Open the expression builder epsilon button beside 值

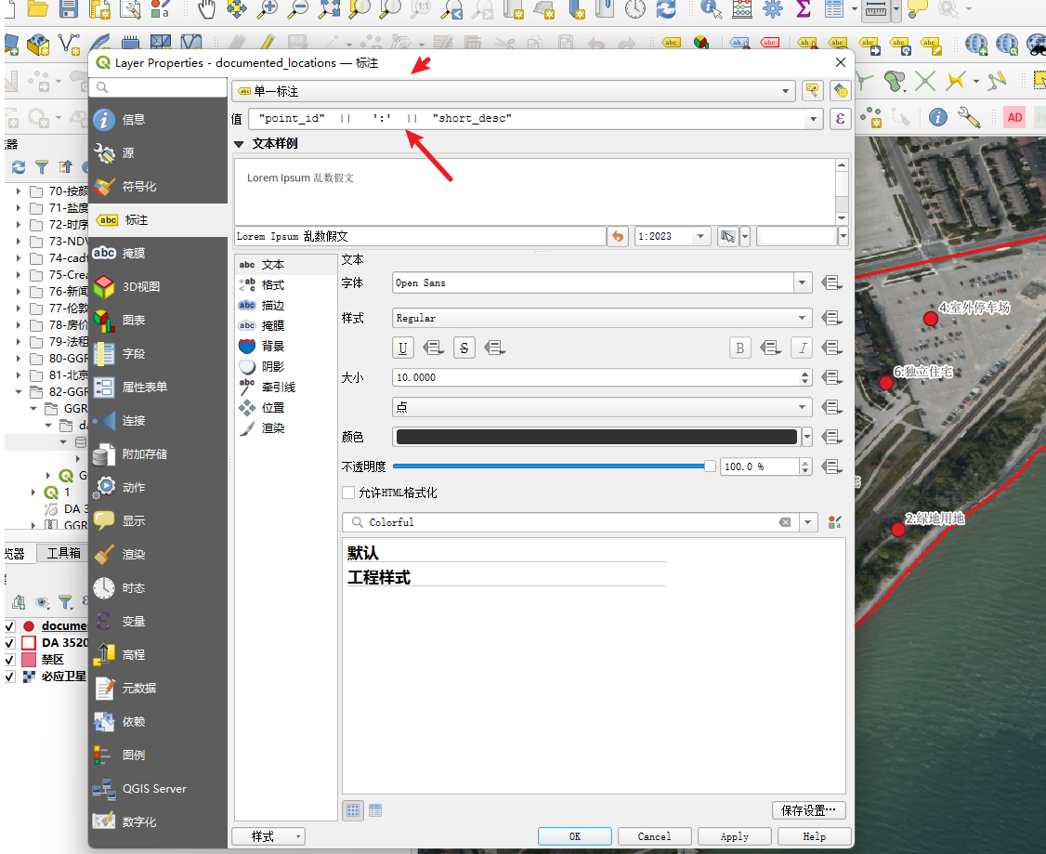point(841,119)
